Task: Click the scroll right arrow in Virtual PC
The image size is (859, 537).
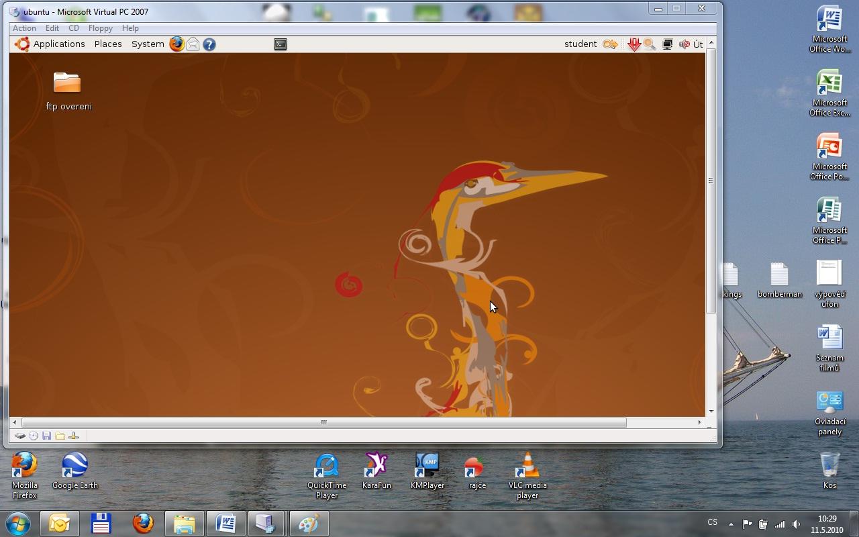Action: [x=699, y=422]
